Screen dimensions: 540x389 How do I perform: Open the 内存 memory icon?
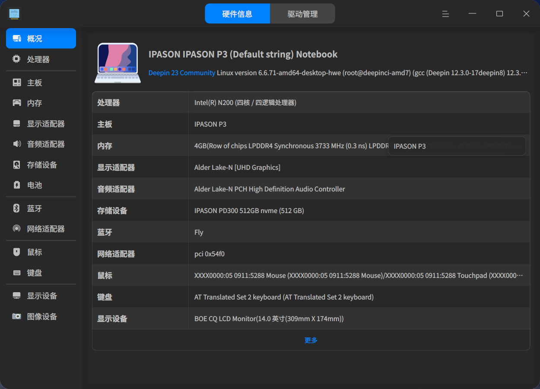(x=17, y=103)
